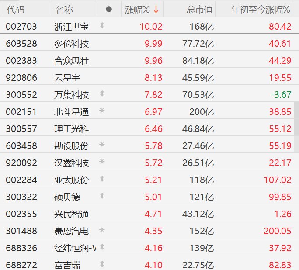This screenshot has height=270, width=299.
Task: Click the marker icon beside 经纬恒润-W
Action: click(x=102, y=247)
